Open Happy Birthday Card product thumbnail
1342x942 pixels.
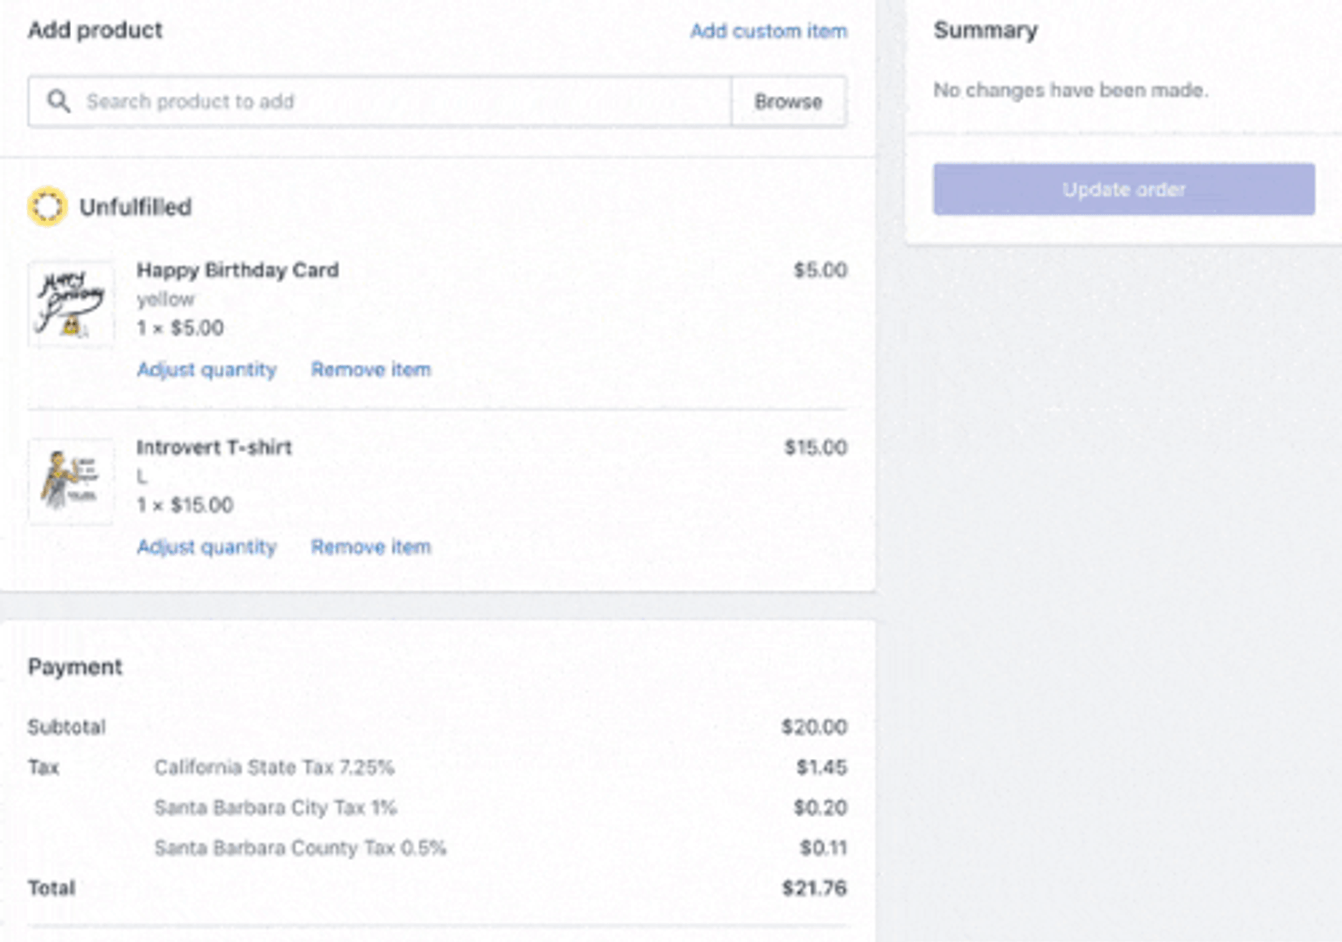tap(71, 305)
